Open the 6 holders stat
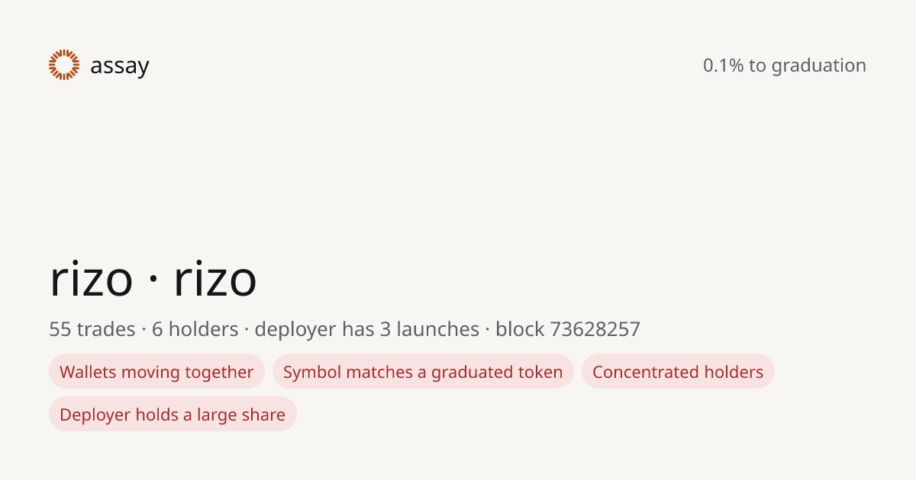Viewport: 916px width, 480px height. [x=195, y=330]
